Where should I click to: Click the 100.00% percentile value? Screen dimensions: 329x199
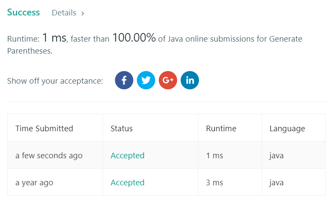pyautogui.click(x=134, y=38)
